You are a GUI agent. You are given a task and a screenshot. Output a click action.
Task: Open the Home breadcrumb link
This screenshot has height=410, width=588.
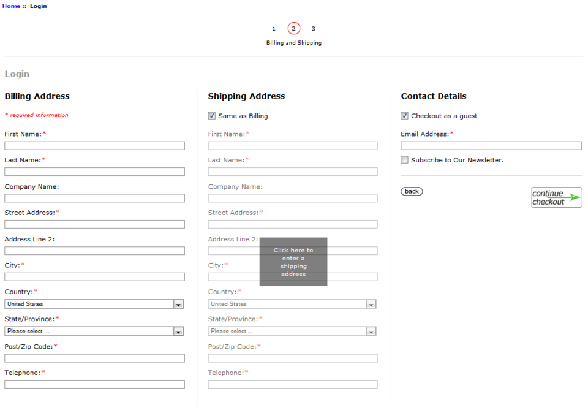coord(10,6)
